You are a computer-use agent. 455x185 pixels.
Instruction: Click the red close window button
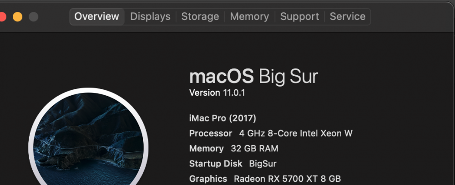click(2, 16)
